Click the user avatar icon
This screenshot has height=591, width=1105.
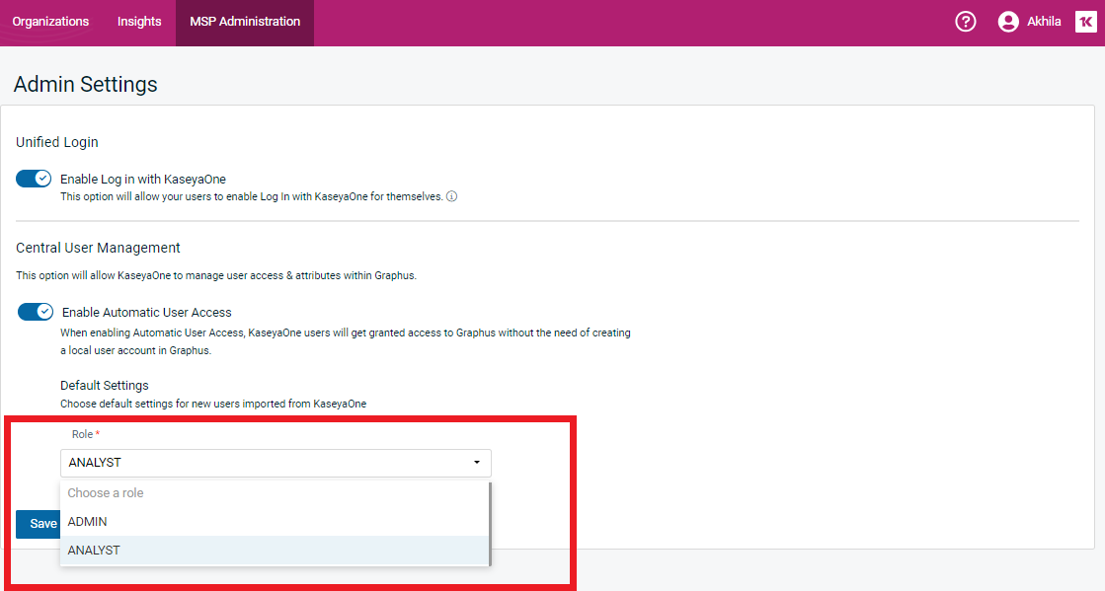[x=1007, y=22]
